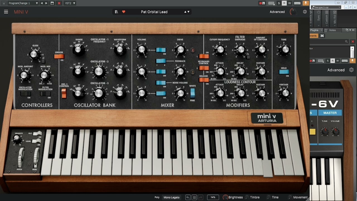Viewport: 357px width, 201px height.
Task: Like the preset with the heart icon
Action: point(124,12)
